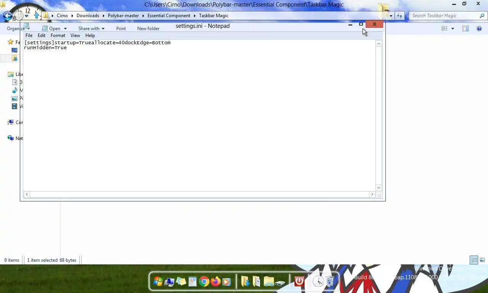The image size is (488, 293).
Task: Click Taskbar Magic in the breadcrumb
Action: (x=213, y=16)
